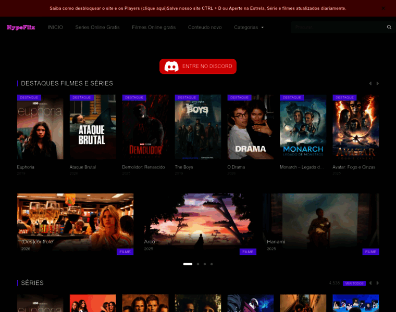Open the Hanami movie slide
396x312 pixels.
pyautogui.click(x=321, y=224)
